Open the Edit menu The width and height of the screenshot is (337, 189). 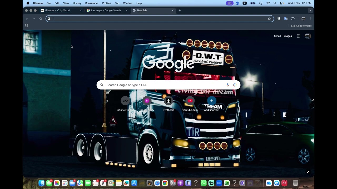pos(57,3)
